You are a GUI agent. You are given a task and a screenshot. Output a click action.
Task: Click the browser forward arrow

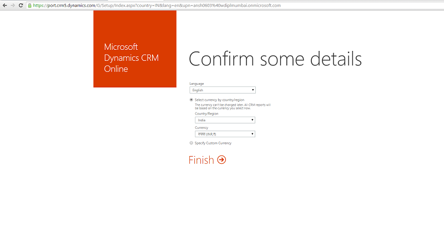pos(13,6)
